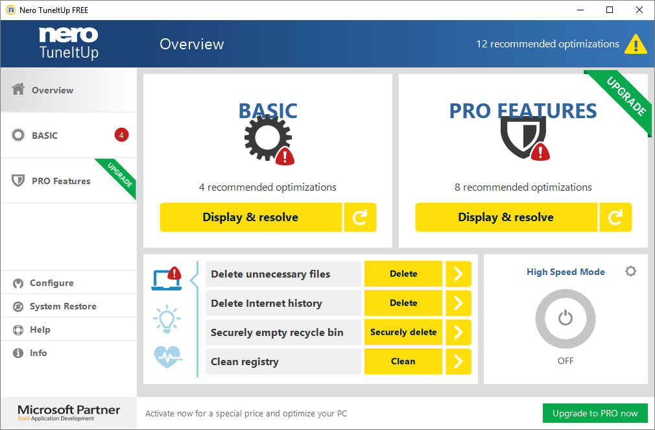Expand details for Securely empty recycle bin

(x=458, y=333)
